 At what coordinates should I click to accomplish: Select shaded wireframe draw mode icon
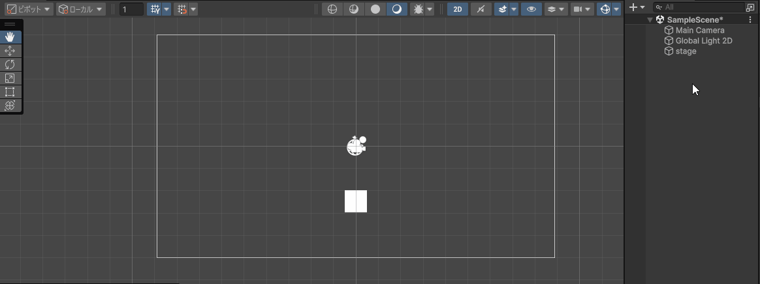(x=354, y=8)
